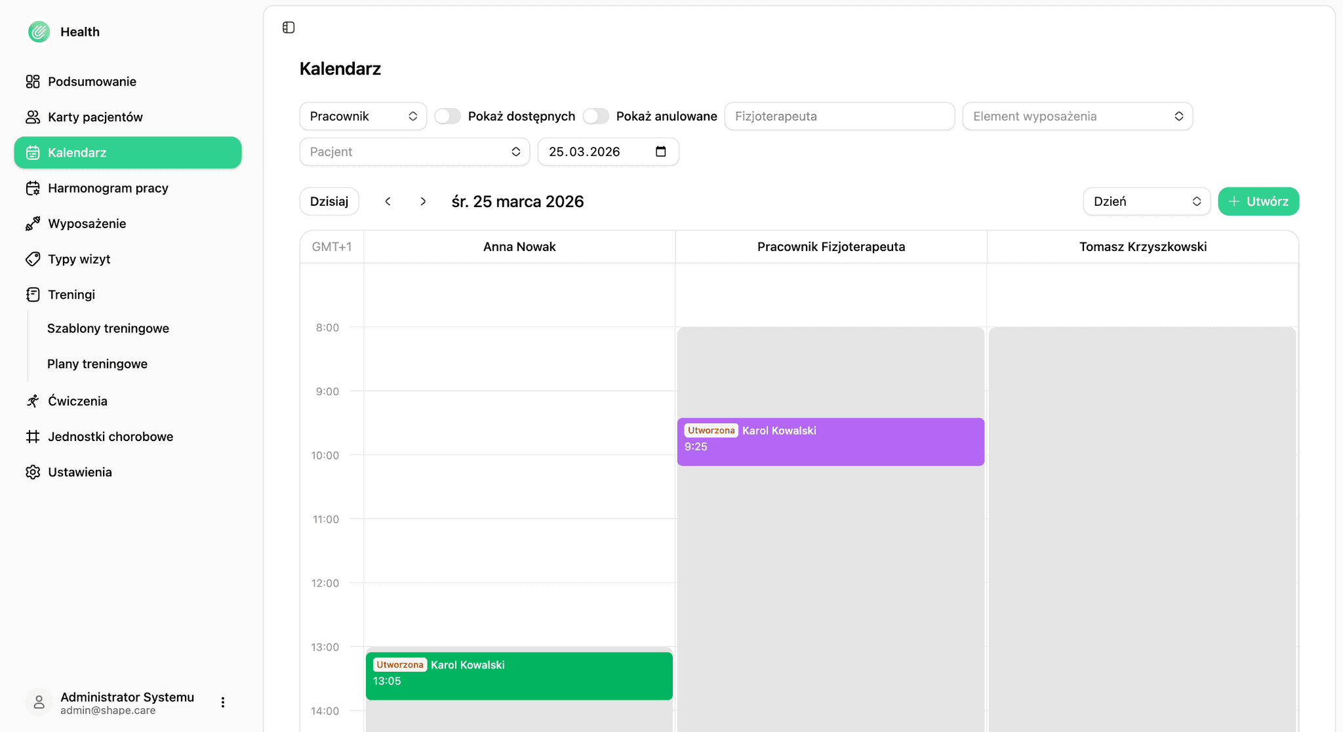Click Utworzona badge on 13:05 appointment
This screenshot has width=1343, height=732.
point(399,665)
